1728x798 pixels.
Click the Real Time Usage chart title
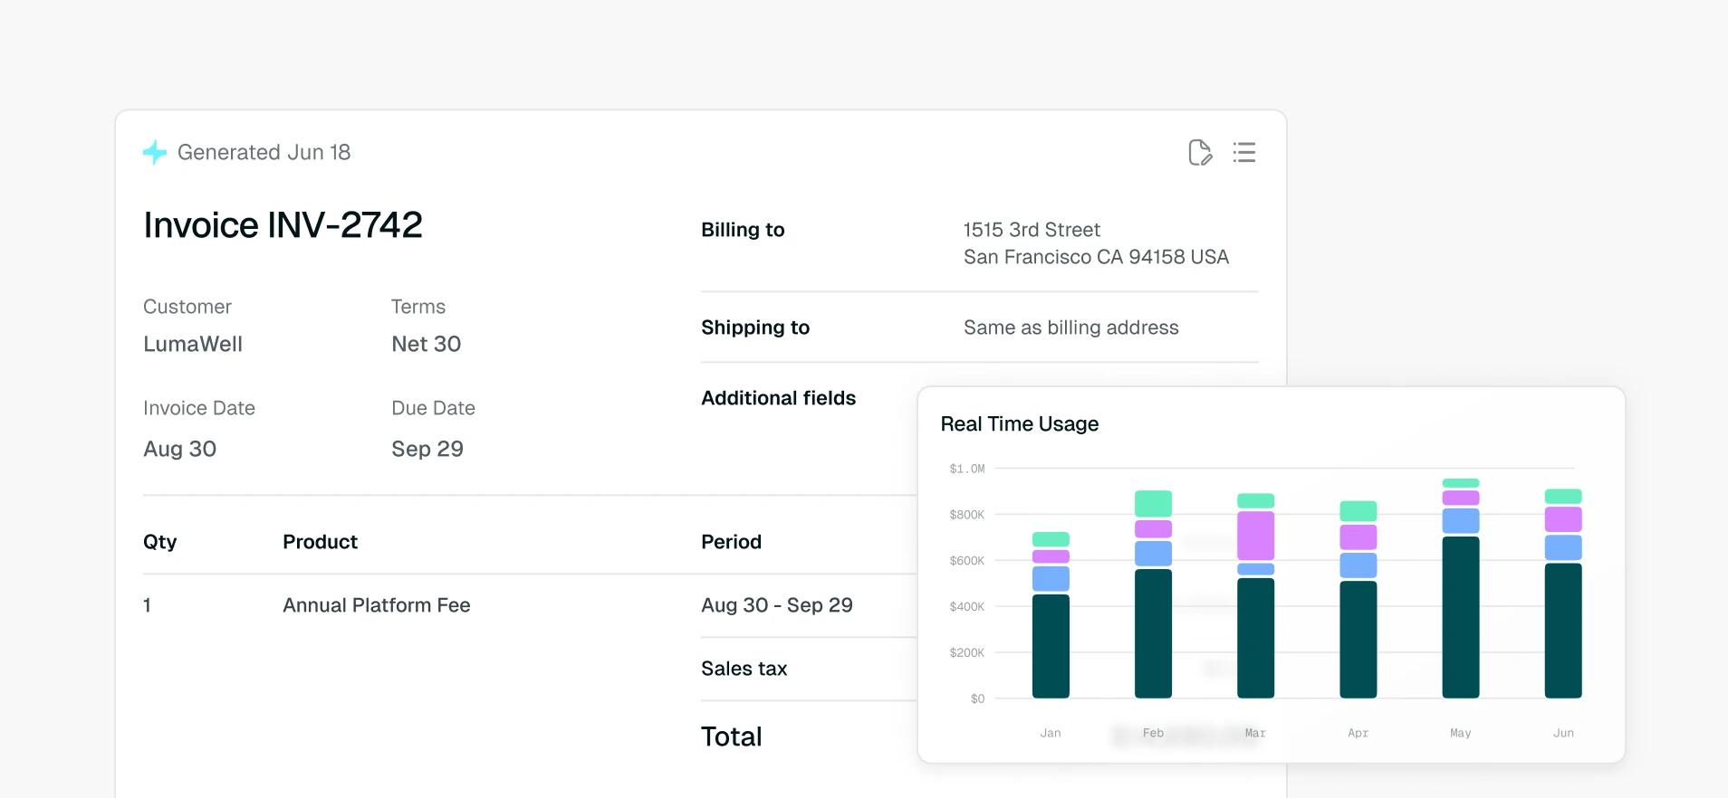[x=1019, y=423]
